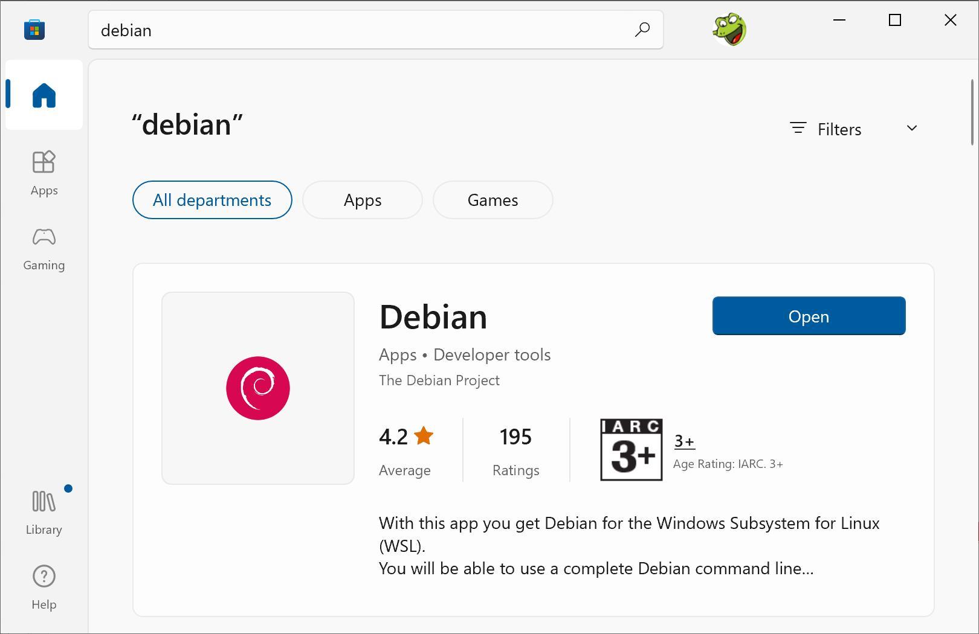Click the Microsoft Store logo icon
Viewport: 979px width, 634px height.
[x=34, y=30]
